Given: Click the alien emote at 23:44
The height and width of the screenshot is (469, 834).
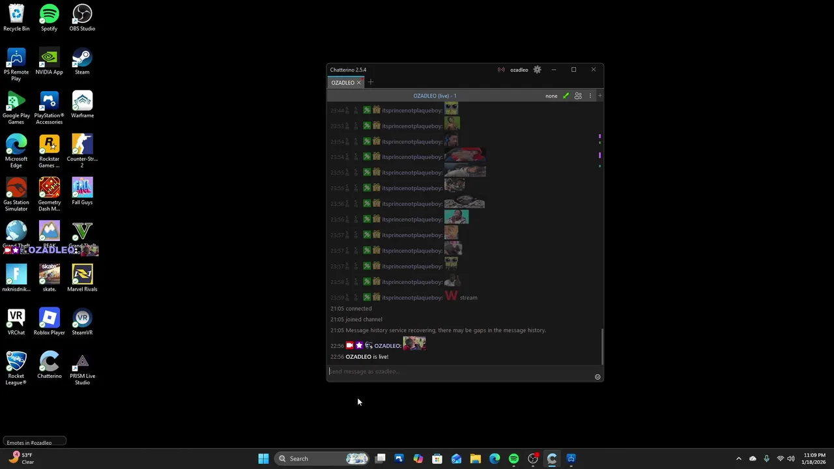Looking at the screenshot, I should click(451, 109).
